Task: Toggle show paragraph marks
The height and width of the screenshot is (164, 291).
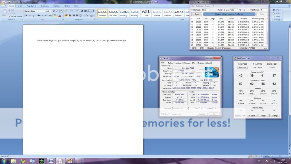Action: point(93,11)
